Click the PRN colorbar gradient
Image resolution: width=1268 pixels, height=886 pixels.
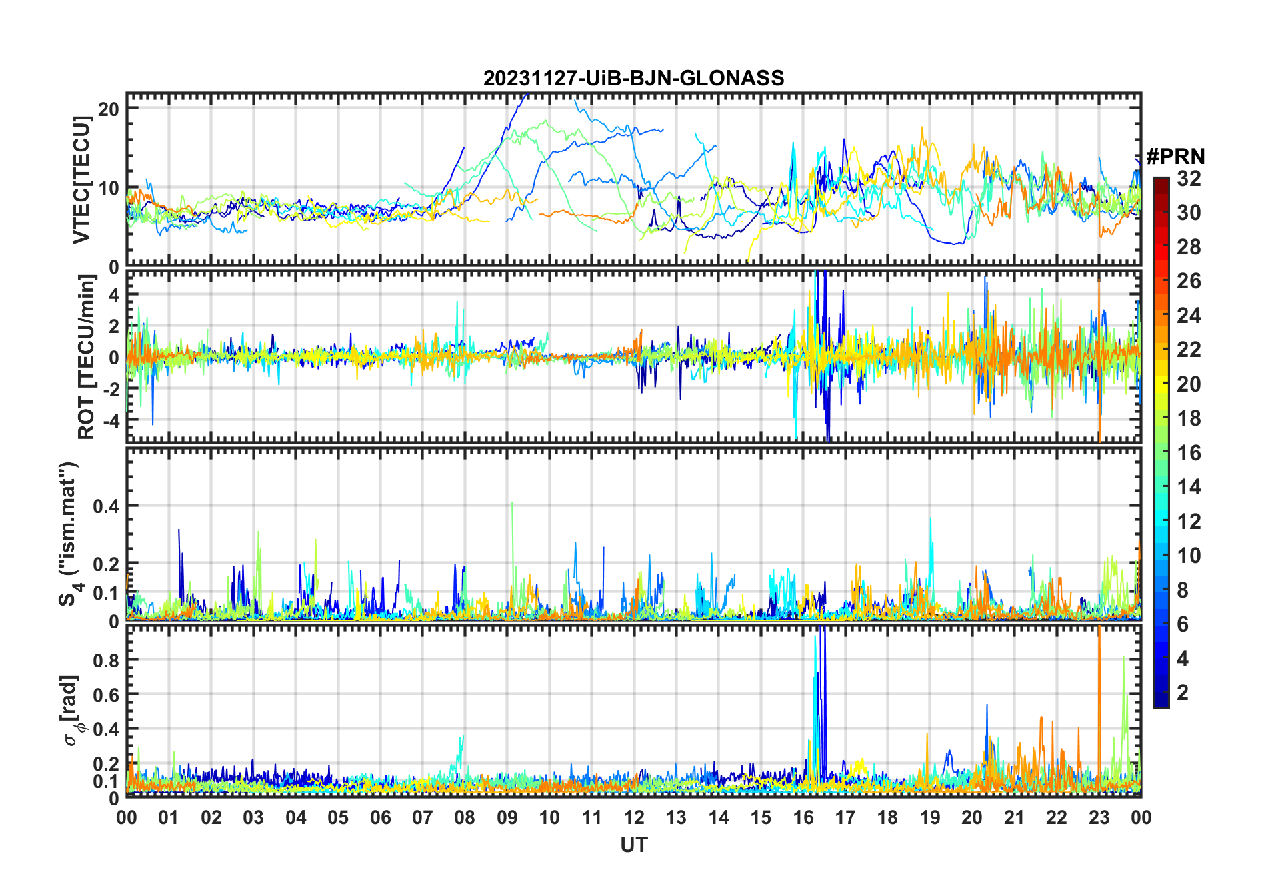[1161, 442]
